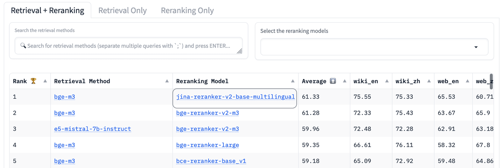Open the reranking models dropdown
504x168 pixels.
pos(374,47)
